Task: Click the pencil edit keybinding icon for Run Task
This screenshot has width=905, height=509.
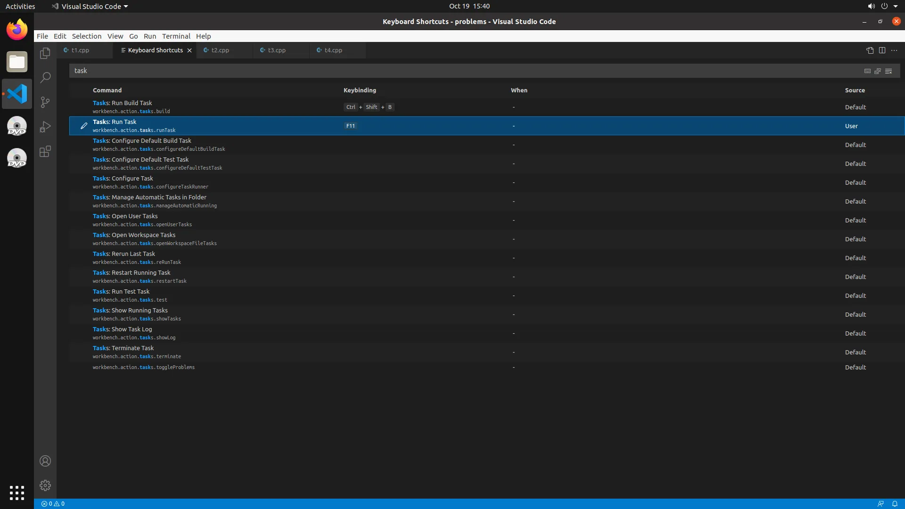Action: [84, 126]
